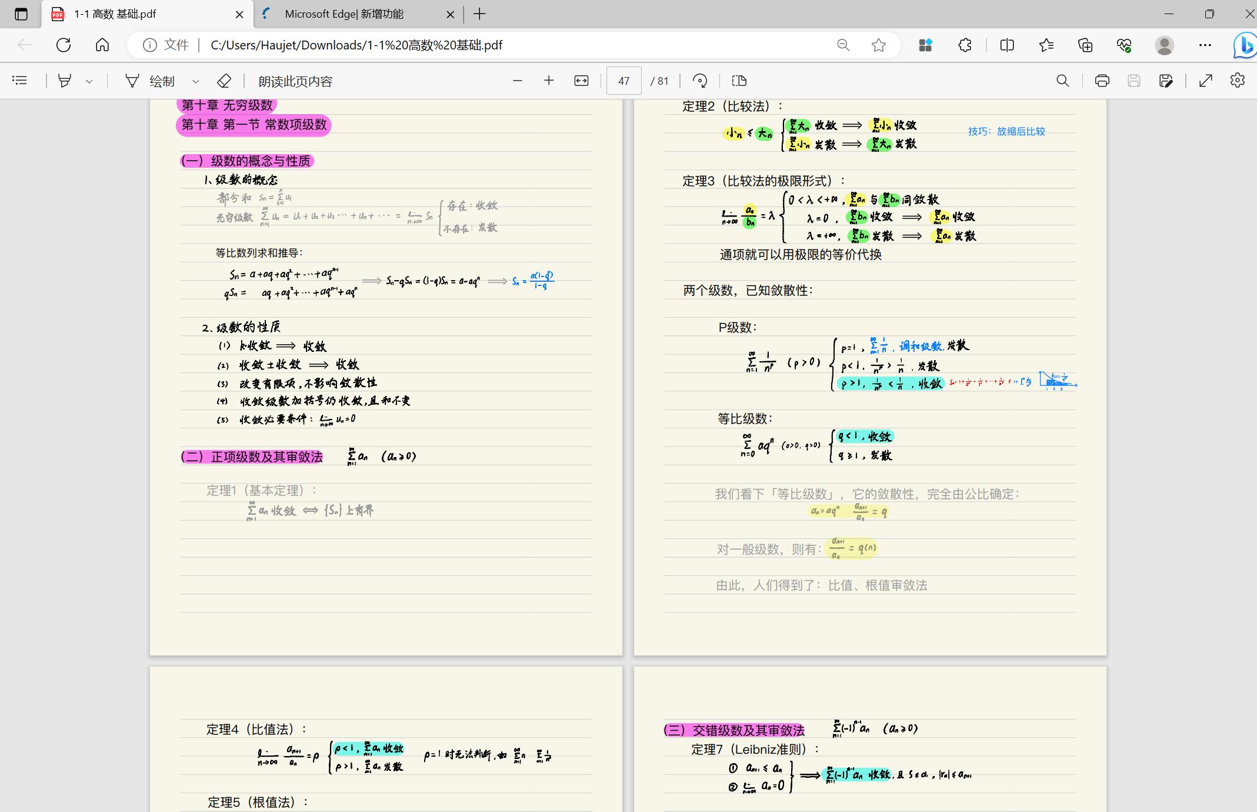Screen dimensions: 1257x812
Task: Click the page number input field
Action: tap(624, 81)
